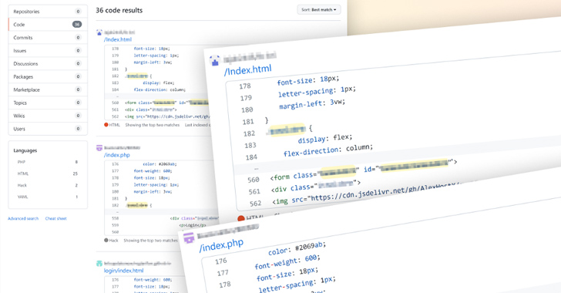Filter results by YAML language
561x293 pixels.
(x=48, y=197)
